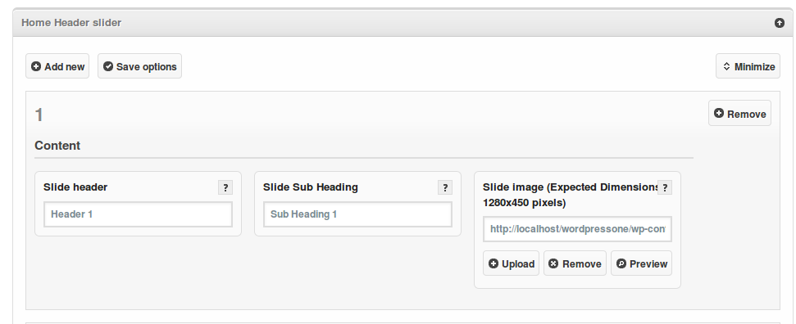Click the Content section heading
This screenshot has width=796, height=324.
(57, 146)
